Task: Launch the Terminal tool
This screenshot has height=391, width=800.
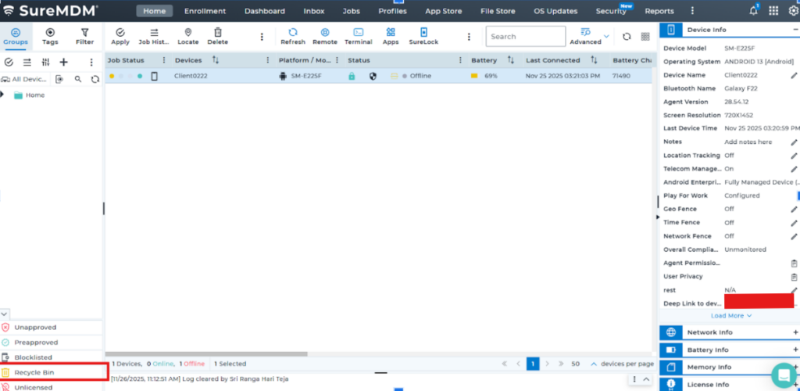Action: pyautogui.click(x=358, y=33)
